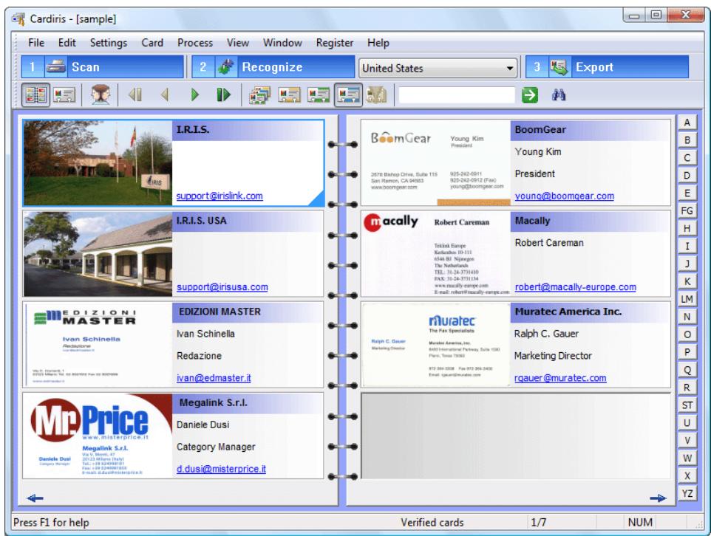This screenshot has height=536, width=711.
Task: Click the binoculars find icon
Action: 559,95
